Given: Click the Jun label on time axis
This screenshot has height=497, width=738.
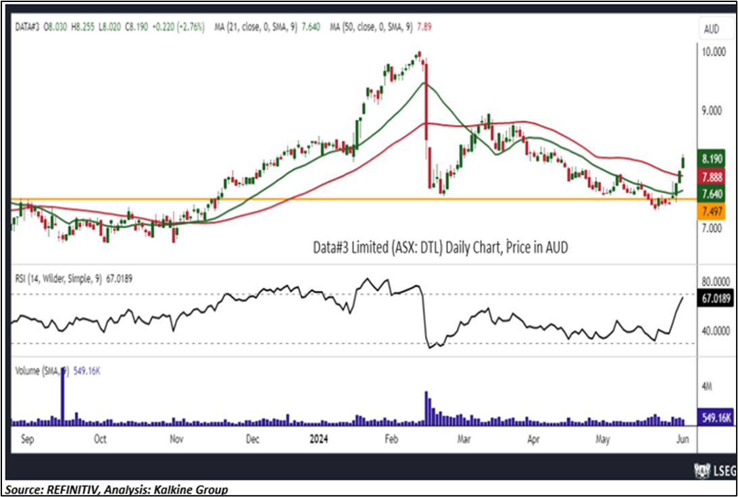Looking at the screenshot, I should (682, 440).
